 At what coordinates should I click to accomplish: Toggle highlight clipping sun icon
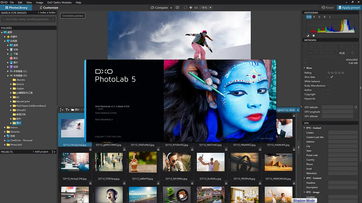[313, 35]
